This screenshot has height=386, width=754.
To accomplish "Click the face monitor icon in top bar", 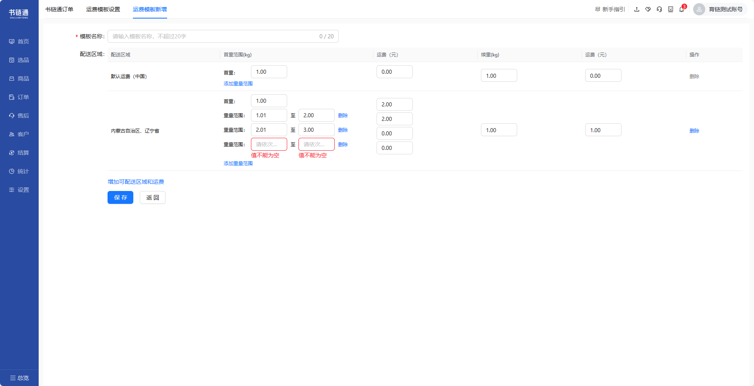I will point(671,9).
